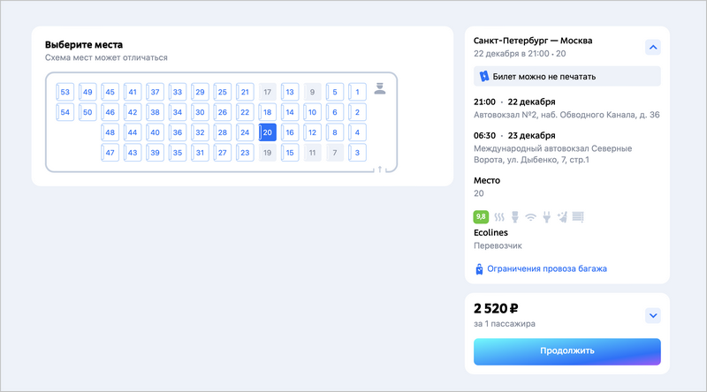Viewport: 707px width, 392px height.
Task: Deselect the highlighted seat 20
Action: click(x=268, y=132)
